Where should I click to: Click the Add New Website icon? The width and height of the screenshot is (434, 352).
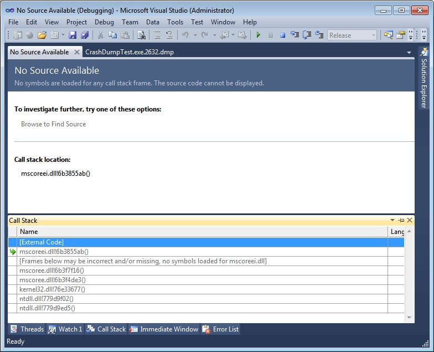tap(29, 35)
